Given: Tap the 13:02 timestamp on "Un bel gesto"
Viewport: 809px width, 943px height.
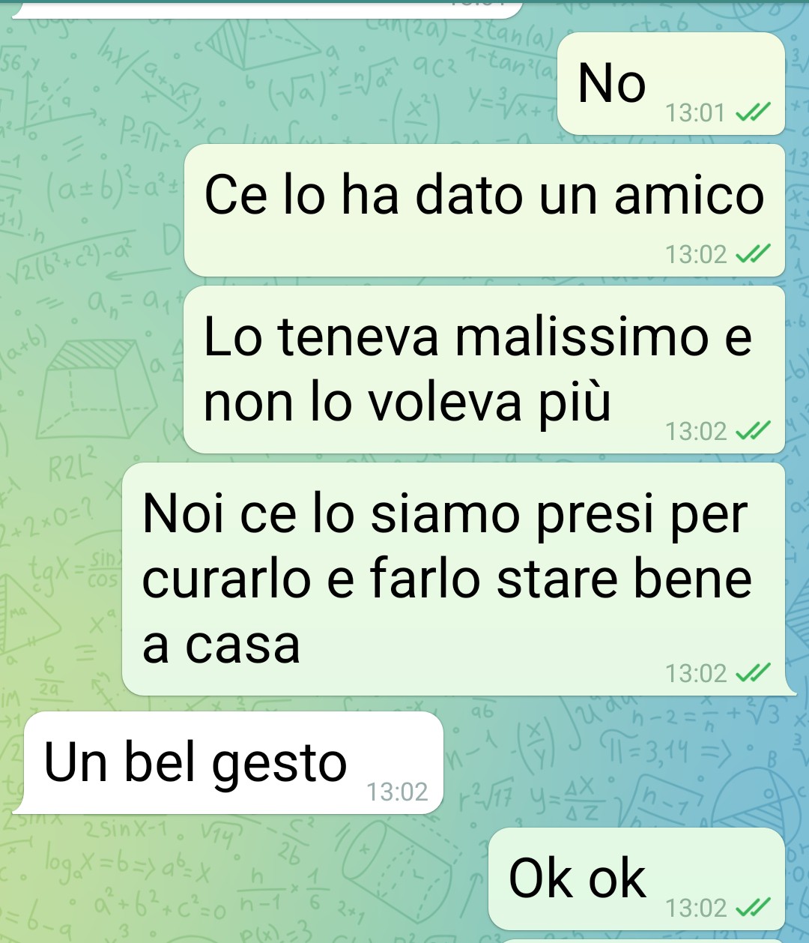Looking at the screenshot, I should [x=397, y=792].
